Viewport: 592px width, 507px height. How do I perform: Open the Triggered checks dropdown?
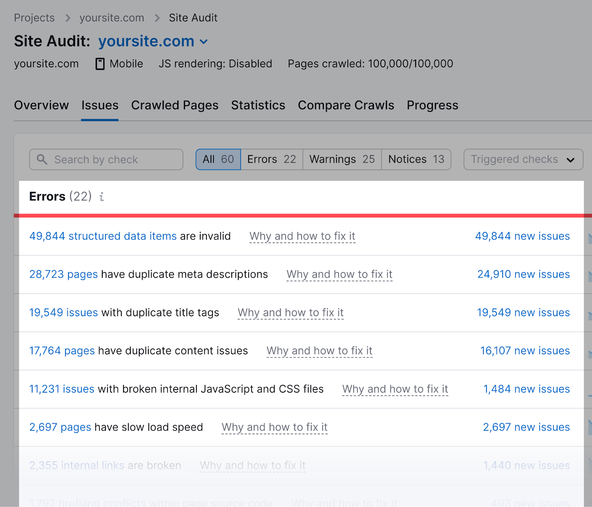click(x=523, y=160)
